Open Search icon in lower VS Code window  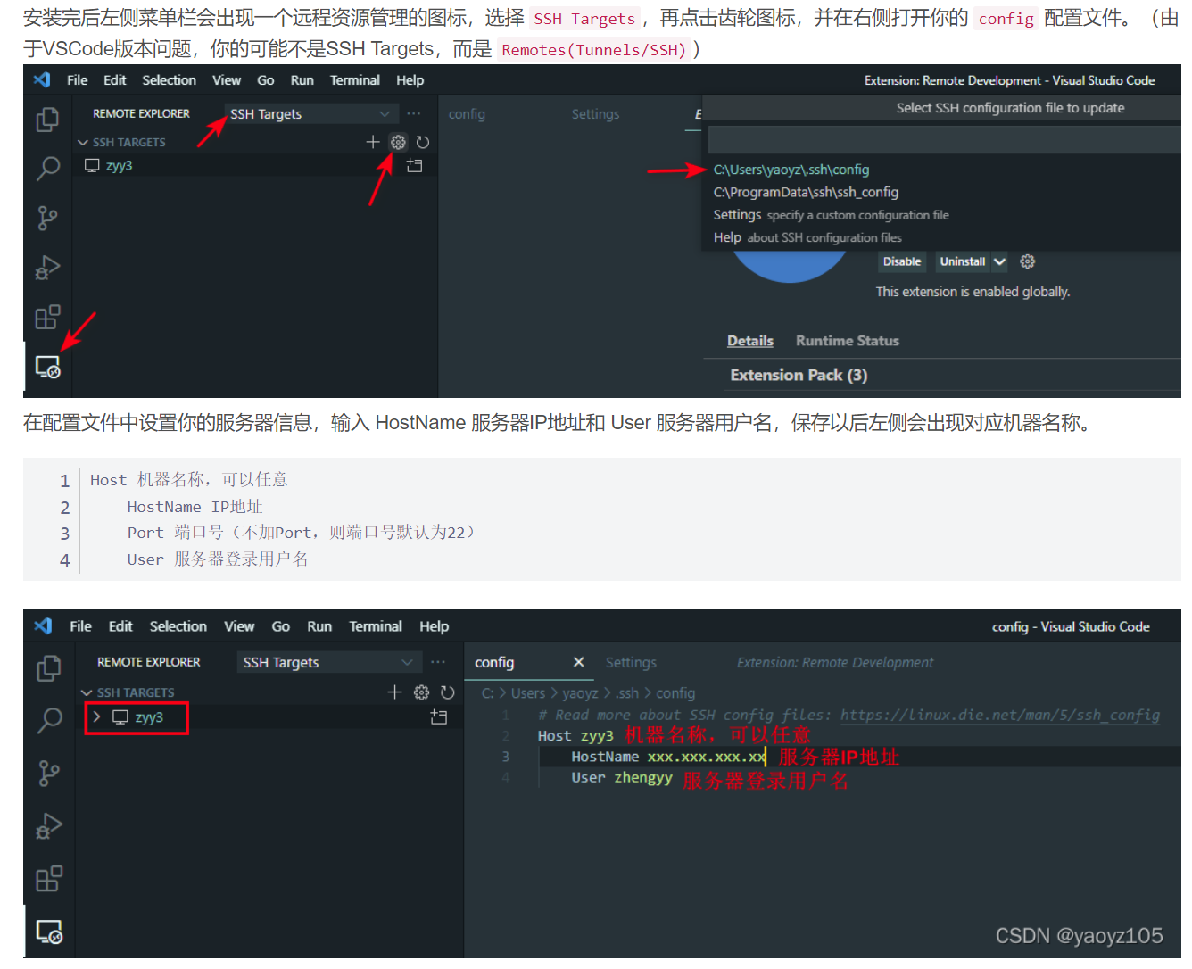tap(49, 720)
